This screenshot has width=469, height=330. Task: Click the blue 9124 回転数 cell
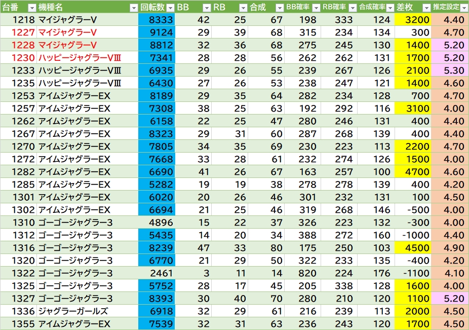coord(157,32)
